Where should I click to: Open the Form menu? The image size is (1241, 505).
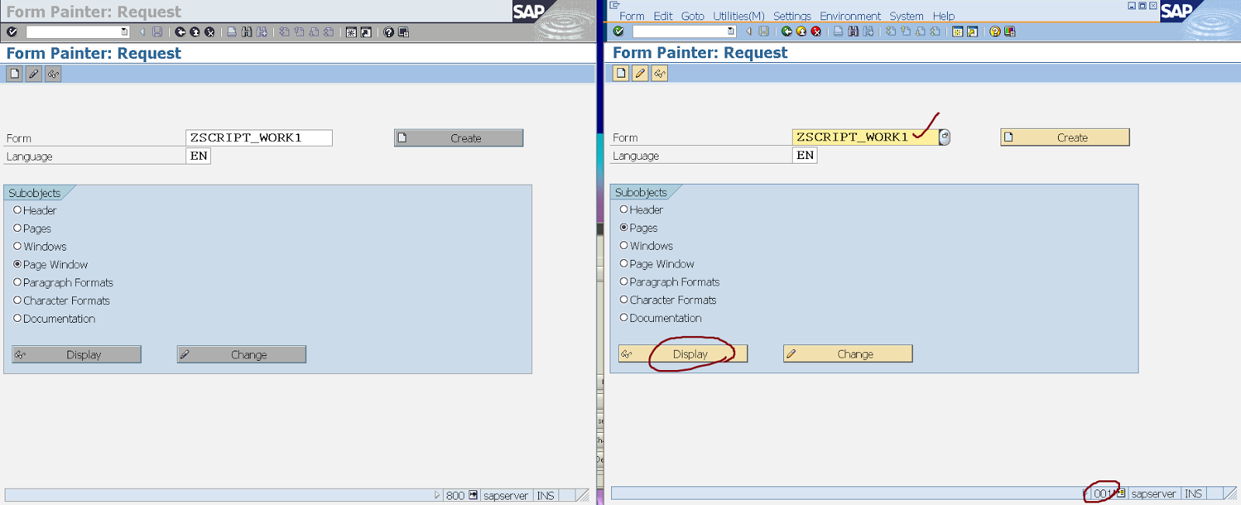pyautogui.click(x=631, y=16)
